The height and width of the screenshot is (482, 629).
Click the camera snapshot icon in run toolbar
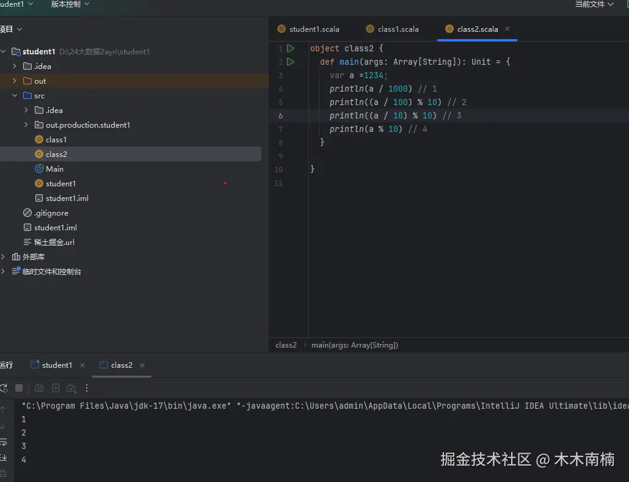click(39, 388)
